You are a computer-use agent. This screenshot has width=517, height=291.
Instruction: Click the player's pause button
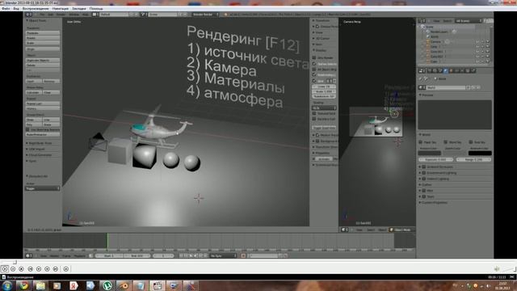(x=13, y=269)
